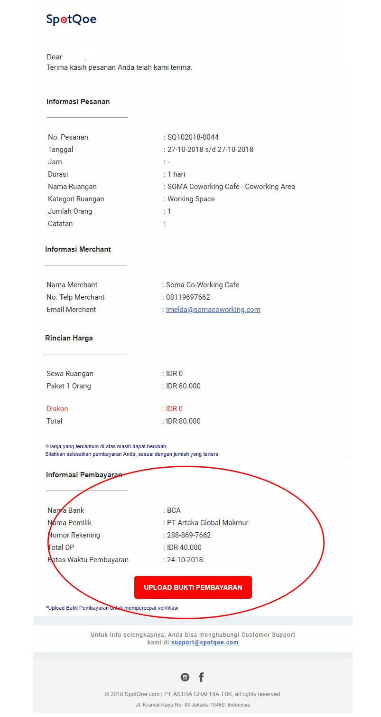Select the Paket 1 Orang label
The height and width of the screenshot is (717, 381).
pos(68,386)
